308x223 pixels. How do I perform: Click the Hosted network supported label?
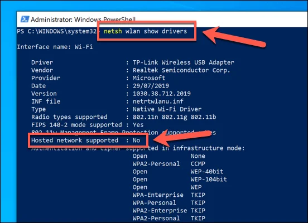point(75,140)
